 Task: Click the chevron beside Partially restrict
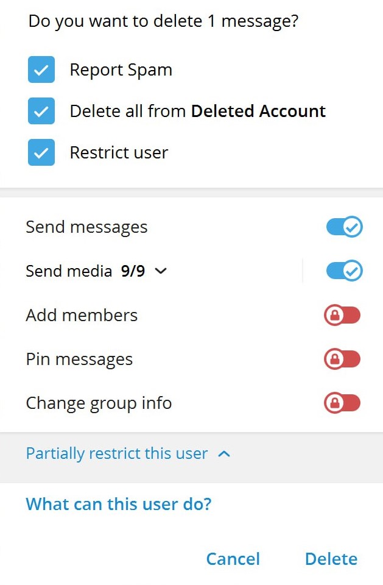224,454
